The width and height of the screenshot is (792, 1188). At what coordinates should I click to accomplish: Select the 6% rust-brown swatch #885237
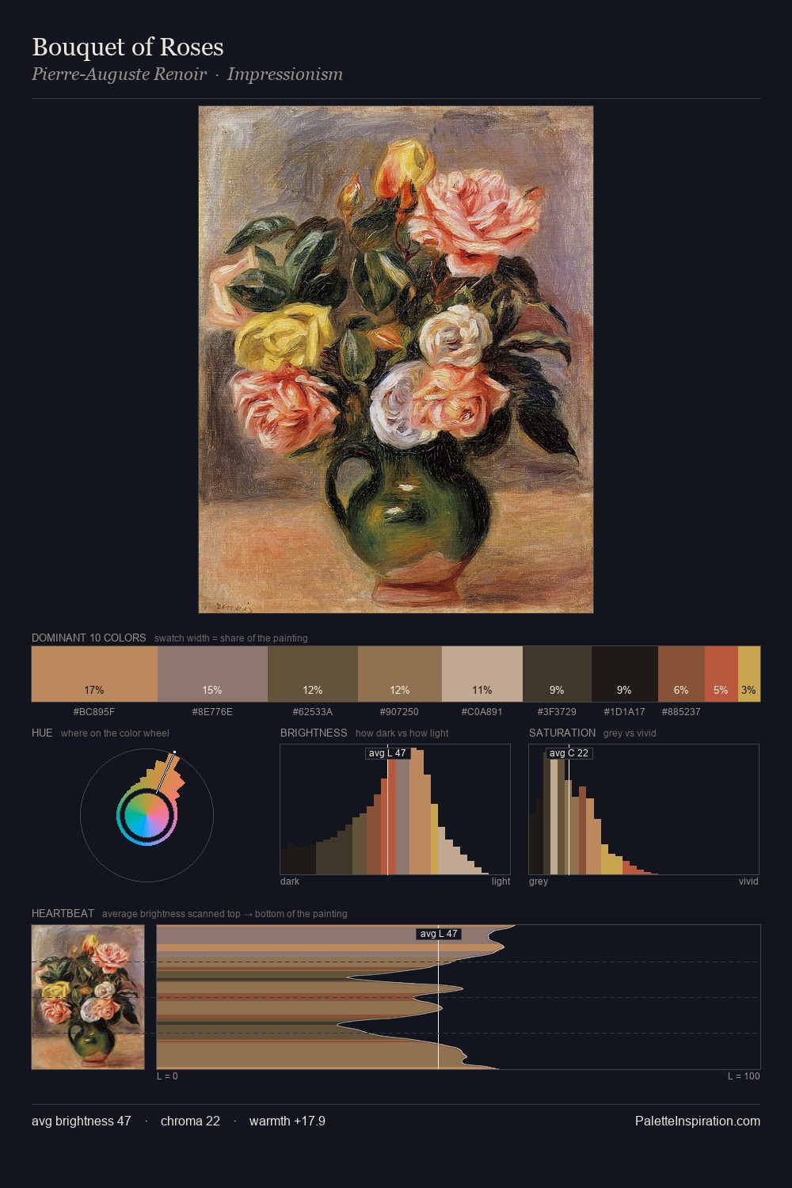(x=681, y=674)
